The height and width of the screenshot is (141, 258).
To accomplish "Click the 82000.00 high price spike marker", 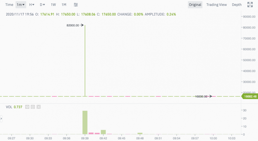I will coord(75,25).
